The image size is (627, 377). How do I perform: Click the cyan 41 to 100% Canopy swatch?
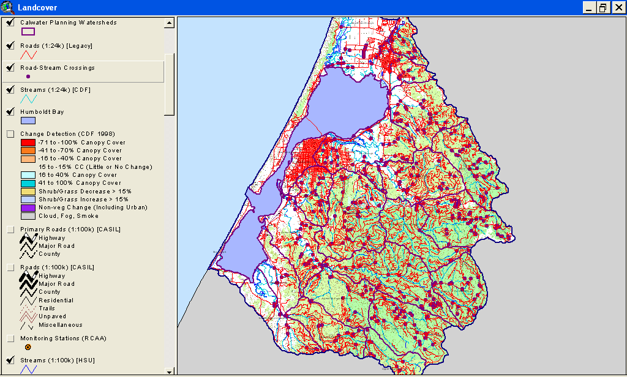(x=28, y=183)
